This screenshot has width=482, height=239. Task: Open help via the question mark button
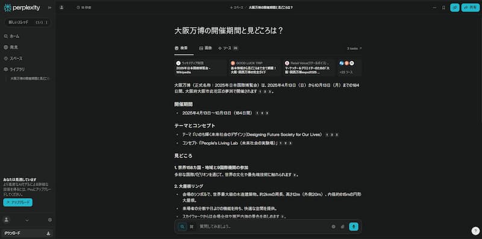point(475,231)
